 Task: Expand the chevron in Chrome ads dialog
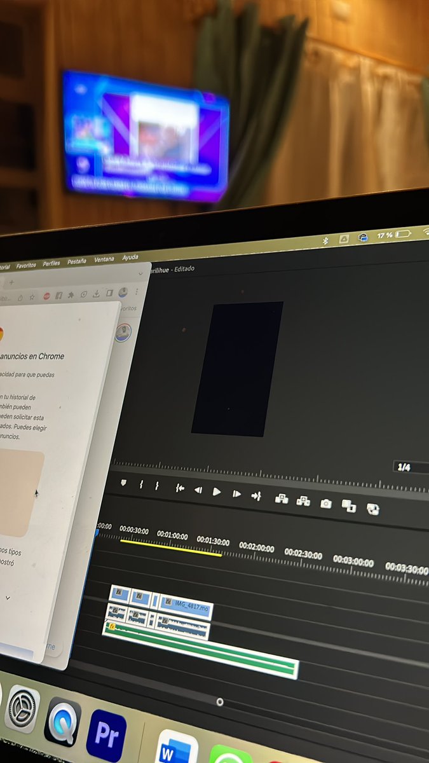8,598
